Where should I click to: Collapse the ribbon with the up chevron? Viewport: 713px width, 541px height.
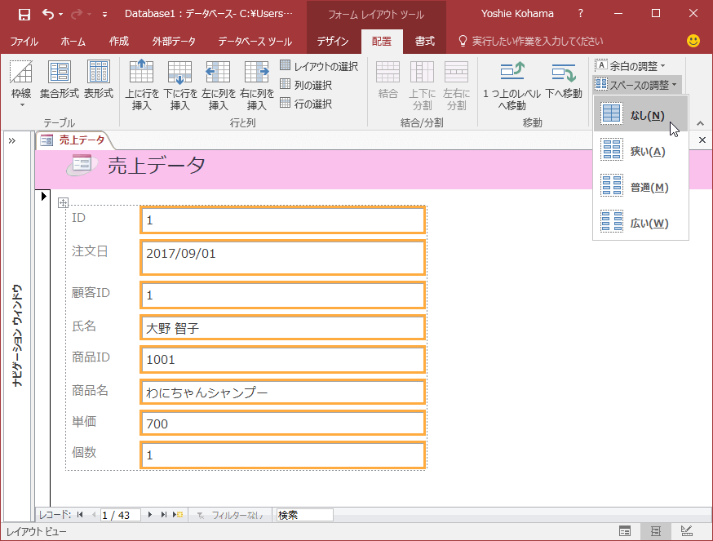pyautogui.click(x=700, y=123)
